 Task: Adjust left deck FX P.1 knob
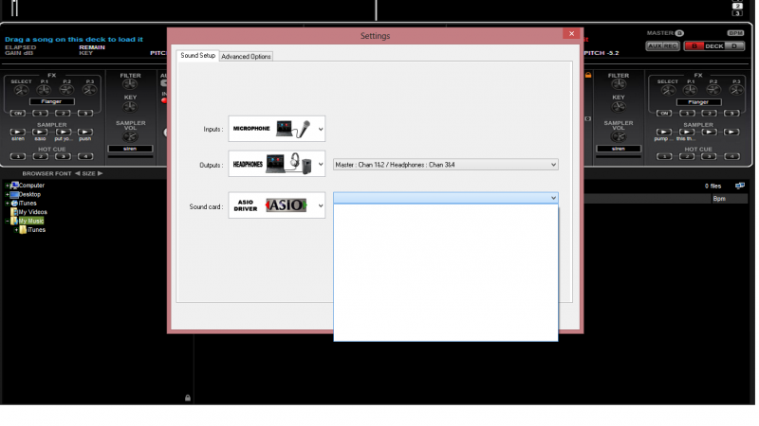[x=44, y=90]
